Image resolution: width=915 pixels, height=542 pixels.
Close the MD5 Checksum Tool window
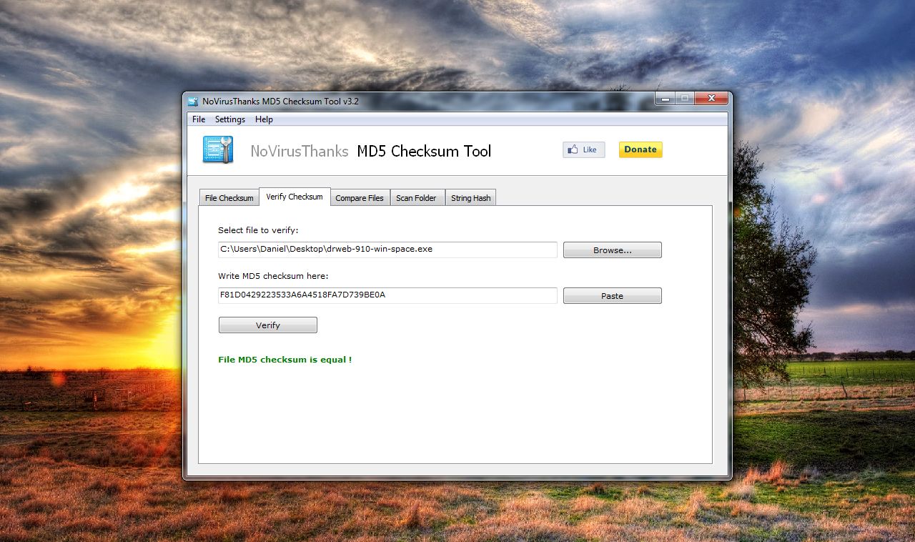coord(711,98)
